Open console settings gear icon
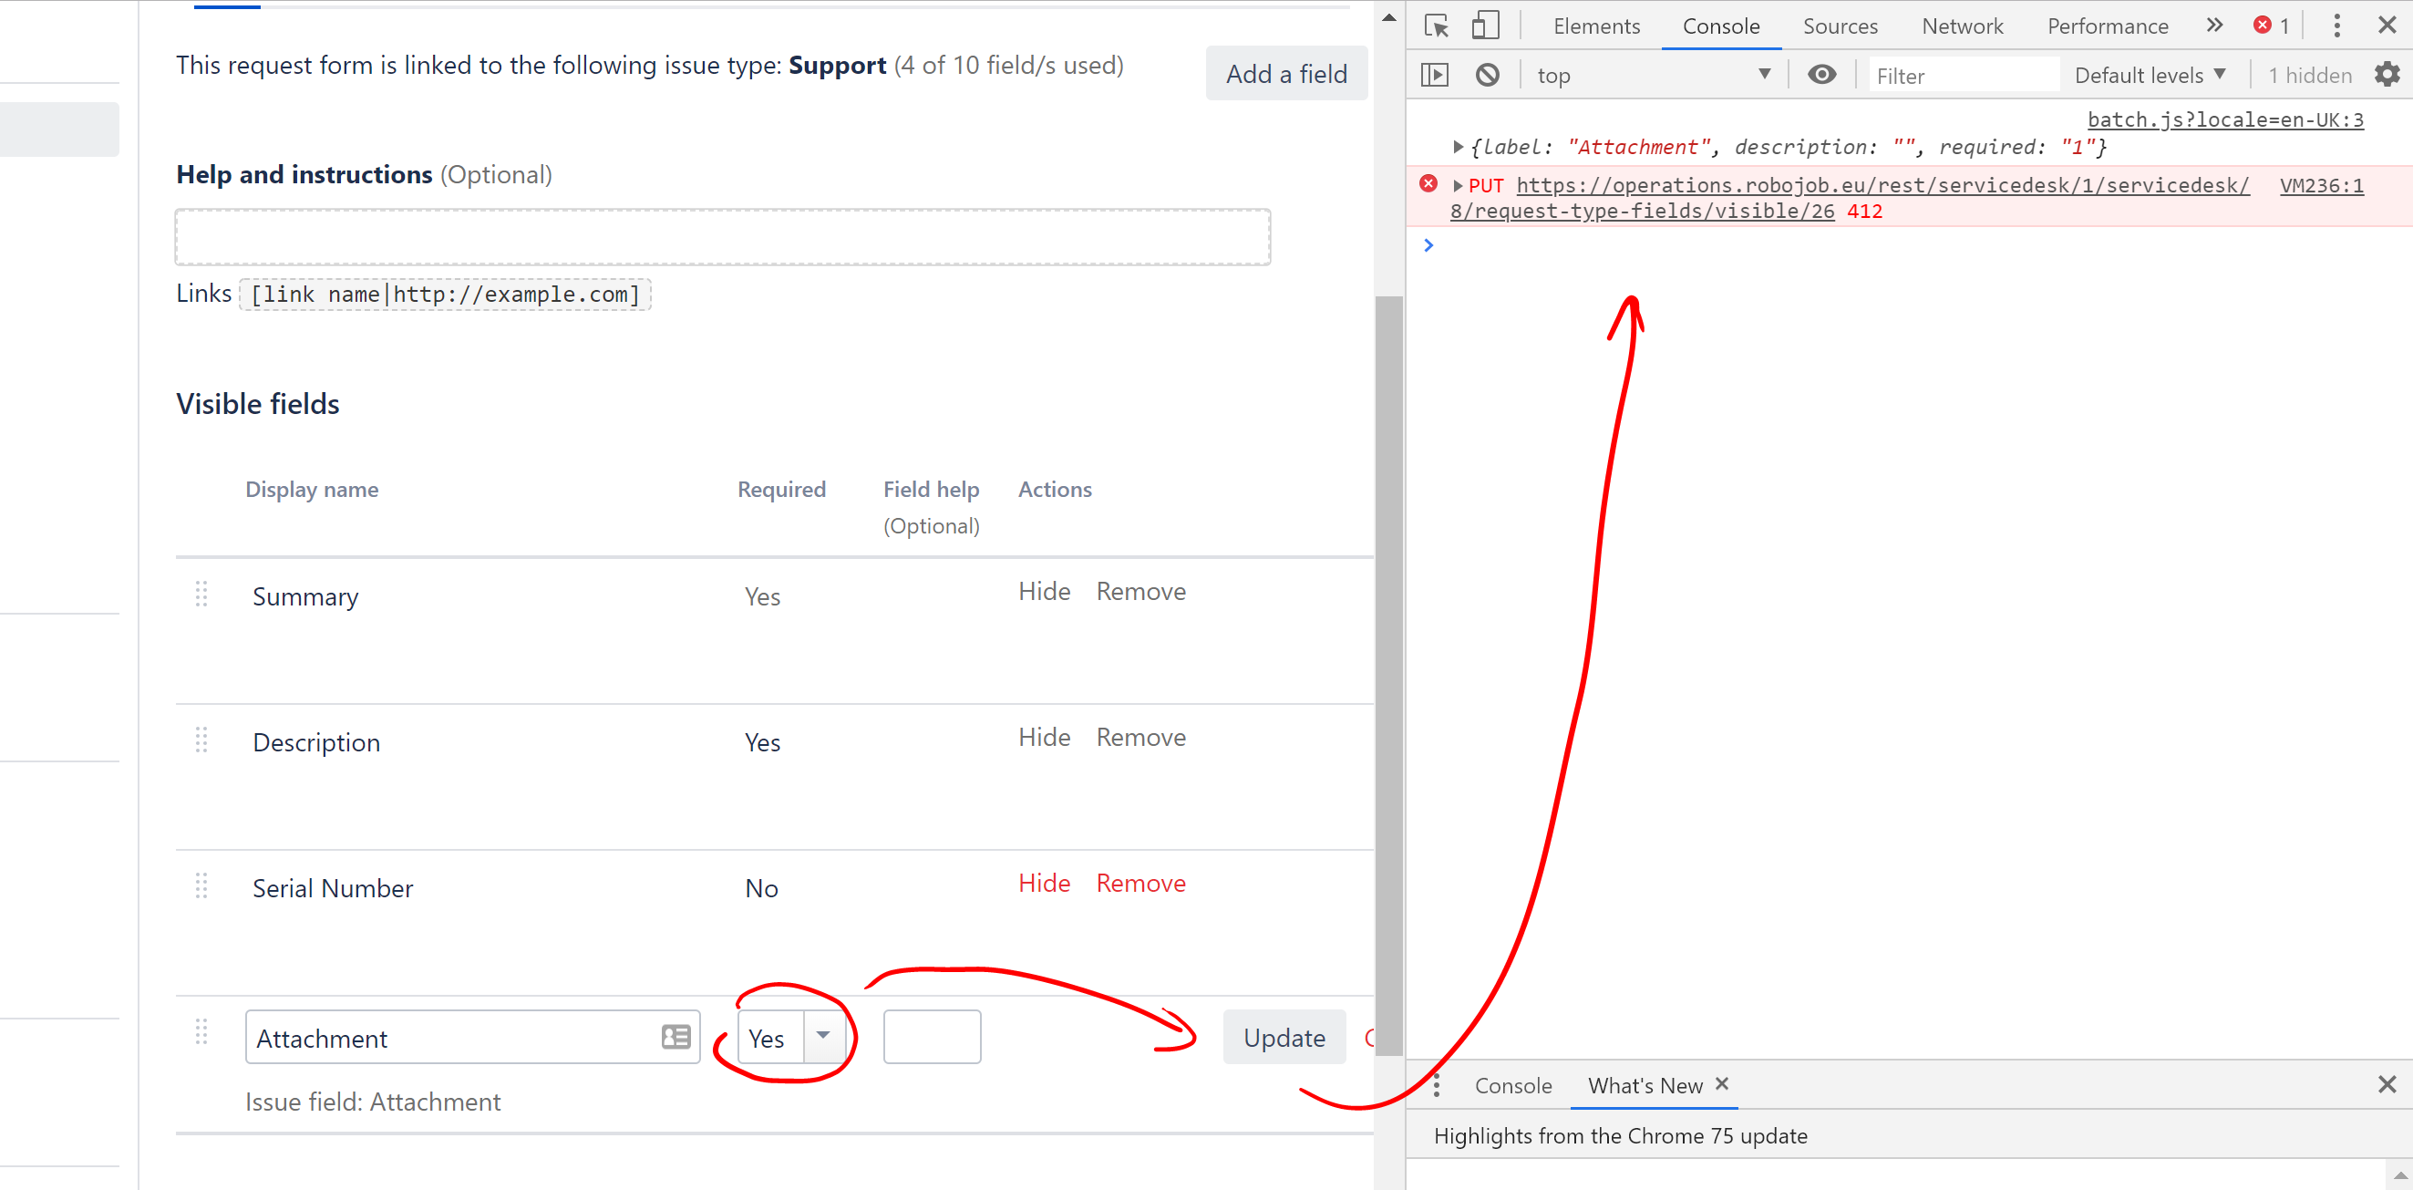 point(2387,75)
